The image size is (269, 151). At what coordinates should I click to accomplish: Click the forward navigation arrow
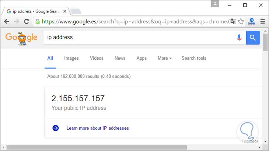tap(17, 22)
